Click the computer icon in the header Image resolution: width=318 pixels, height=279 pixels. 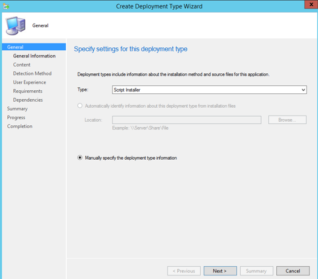click(x=16, y=26)
